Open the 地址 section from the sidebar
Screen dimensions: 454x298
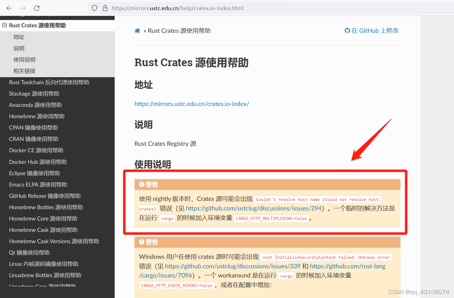click(19, 37)
